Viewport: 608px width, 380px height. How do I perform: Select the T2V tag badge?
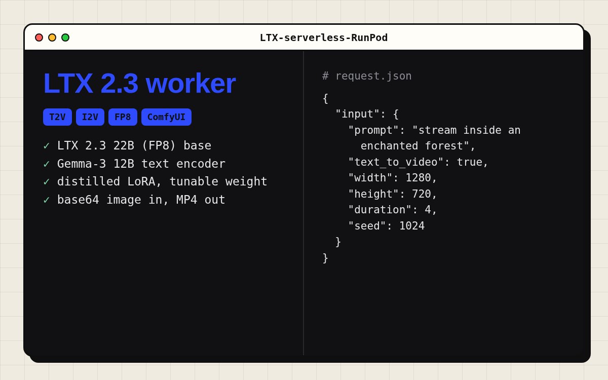(57, 117)
